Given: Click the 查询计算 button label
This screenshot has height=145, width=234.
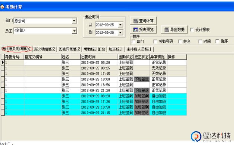Looking at the screenshot, I should tap(146, 21).
